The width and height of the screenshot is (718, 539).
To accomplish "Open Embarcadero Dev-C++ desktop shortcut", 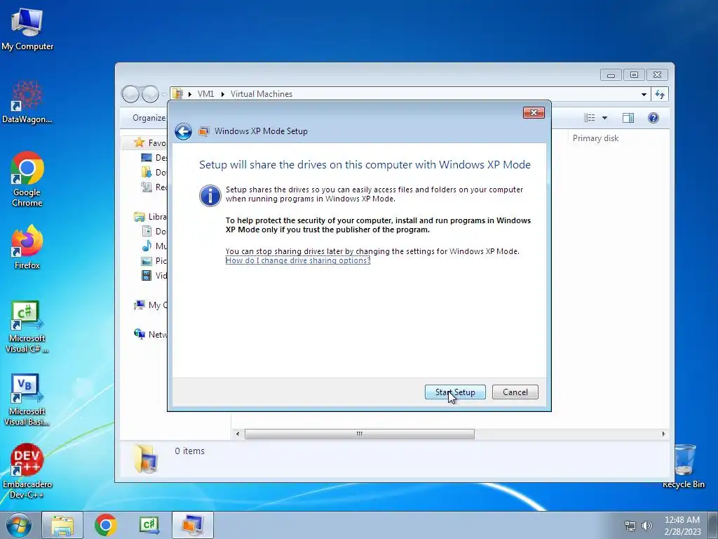I will coord(27,471).
